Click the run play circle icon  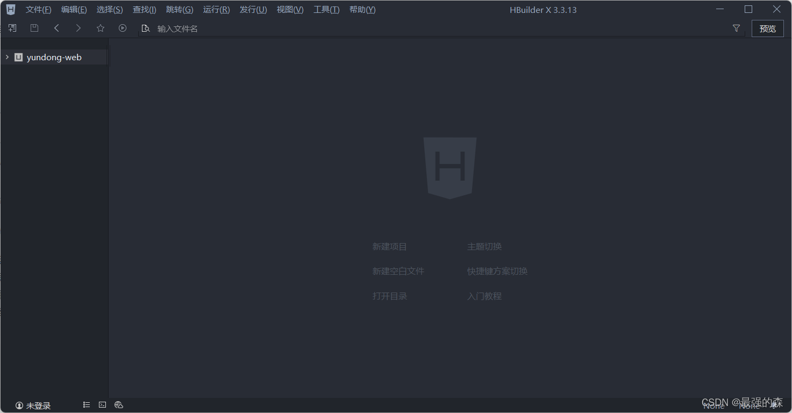[x=123, y=28]
